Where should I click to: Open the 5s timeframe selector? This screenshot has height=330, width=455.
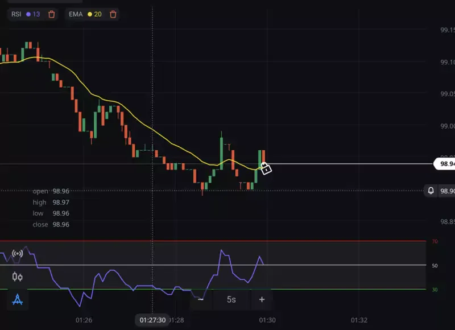[231, 299]
